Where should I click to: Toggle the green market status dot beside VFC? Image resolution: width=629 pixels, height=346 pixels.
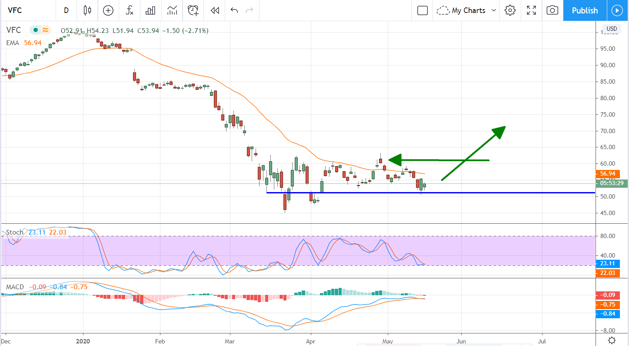[x=35, y=30]
